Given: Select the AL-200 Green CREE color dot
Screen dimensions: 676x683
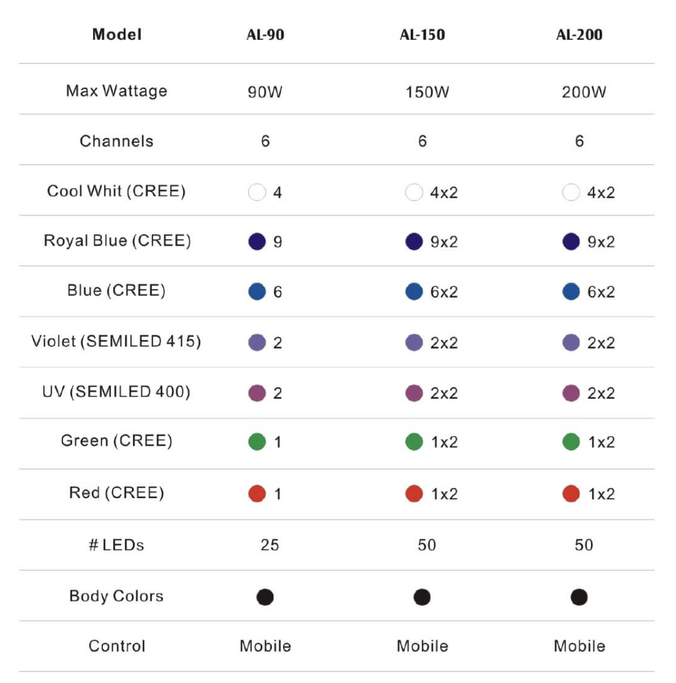Looking at the screenshot, I should 571,442.
